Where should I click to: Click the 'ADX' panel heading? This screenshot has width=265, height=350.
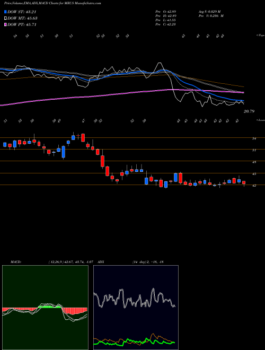pos(101,262)
